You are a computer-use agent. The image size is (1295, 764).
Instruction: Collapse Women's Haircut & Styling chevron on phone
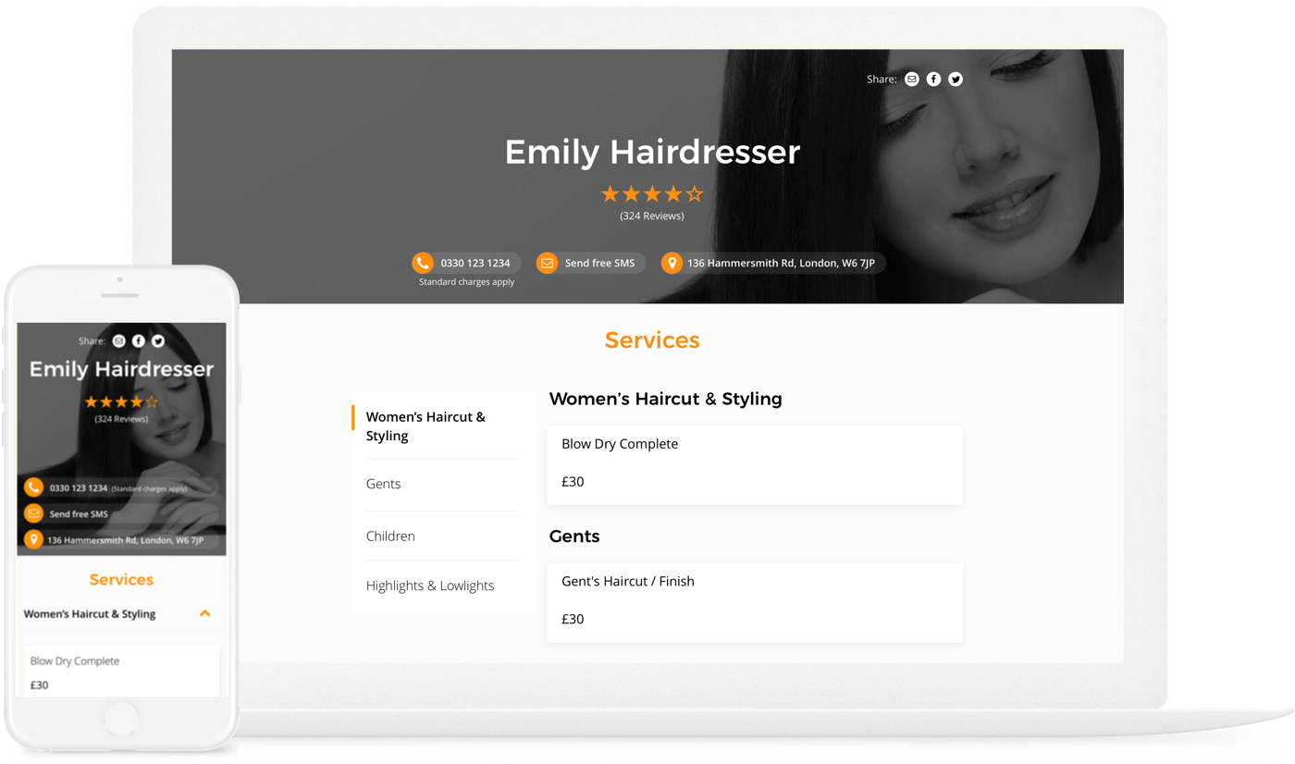pos(205,613)
